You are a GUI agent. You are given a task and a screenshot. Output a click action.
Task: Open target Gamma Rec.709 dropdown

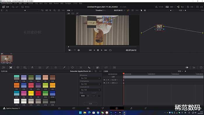[90, 84]
